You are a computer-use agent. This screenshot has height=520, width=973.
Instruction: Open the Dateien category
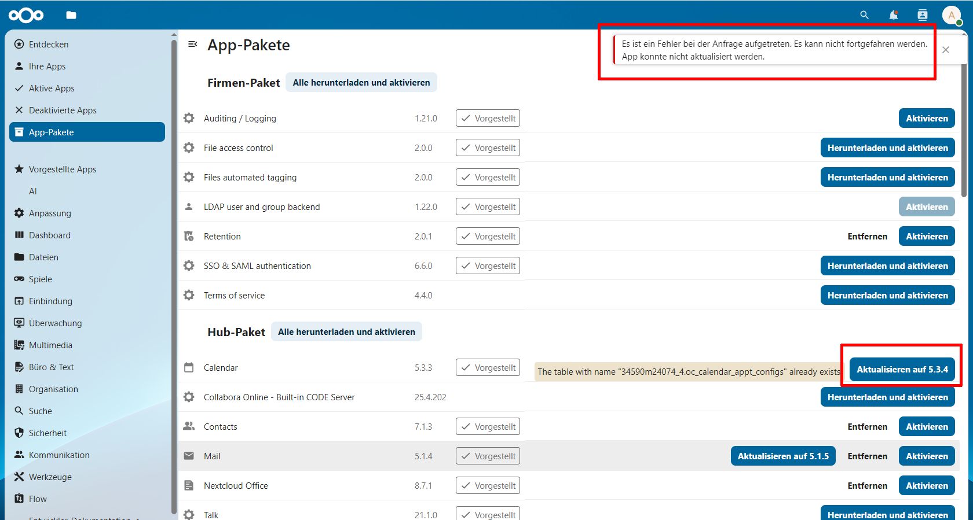point(87,257)
